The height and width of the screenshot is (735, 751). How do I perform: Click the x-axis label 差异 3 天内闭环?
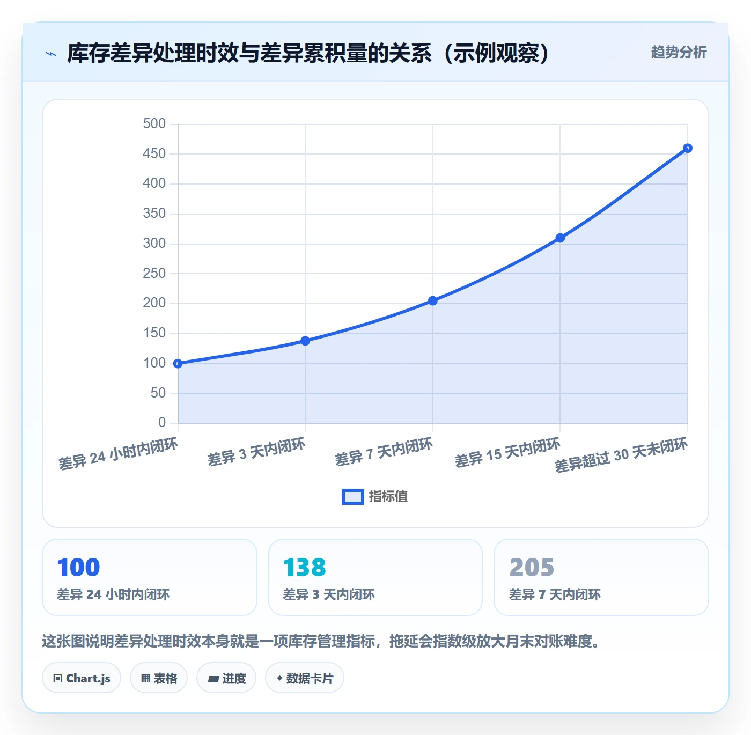(x=256, y=452)
